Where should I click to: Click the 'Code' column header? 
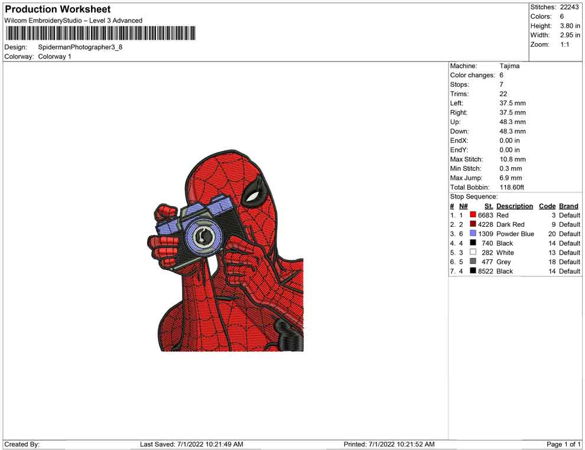547,206
